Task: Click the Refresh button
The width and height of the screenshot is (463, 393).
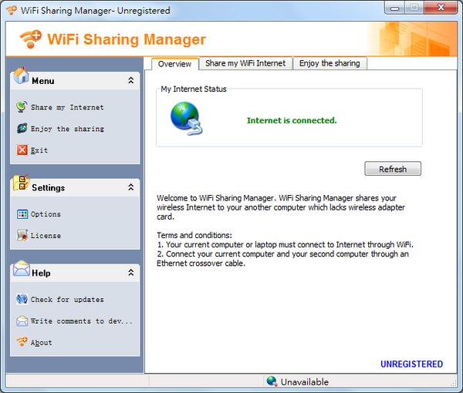Action: [x=393, y=169]
